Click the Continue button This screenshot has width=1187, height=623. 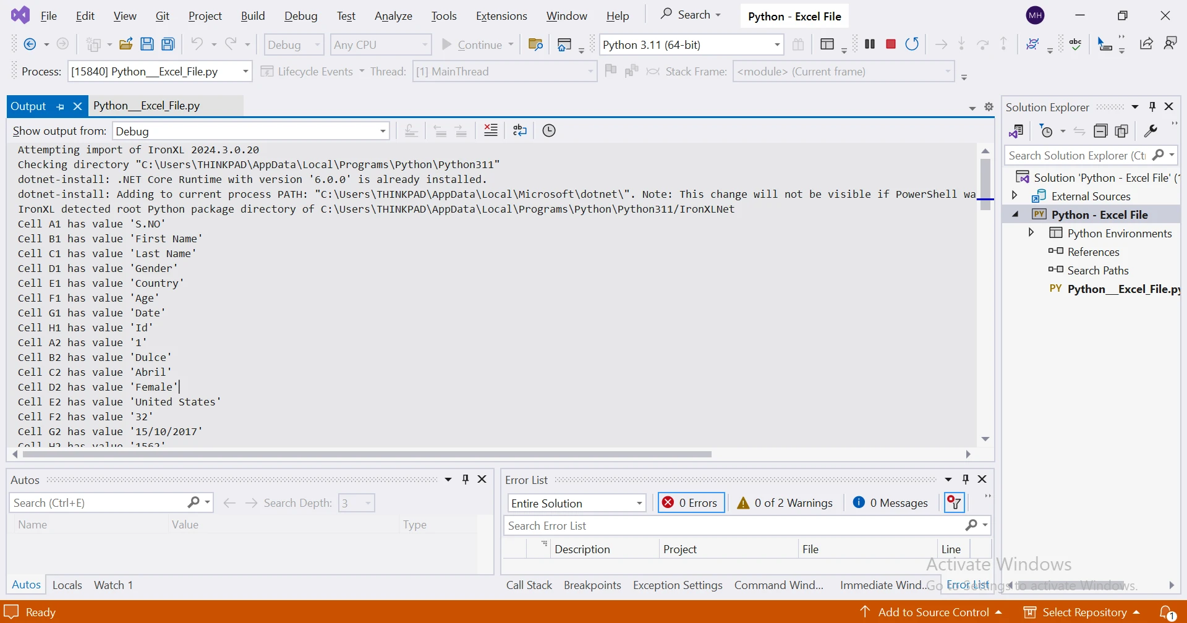pyautogui.click(x=472, y=44)
